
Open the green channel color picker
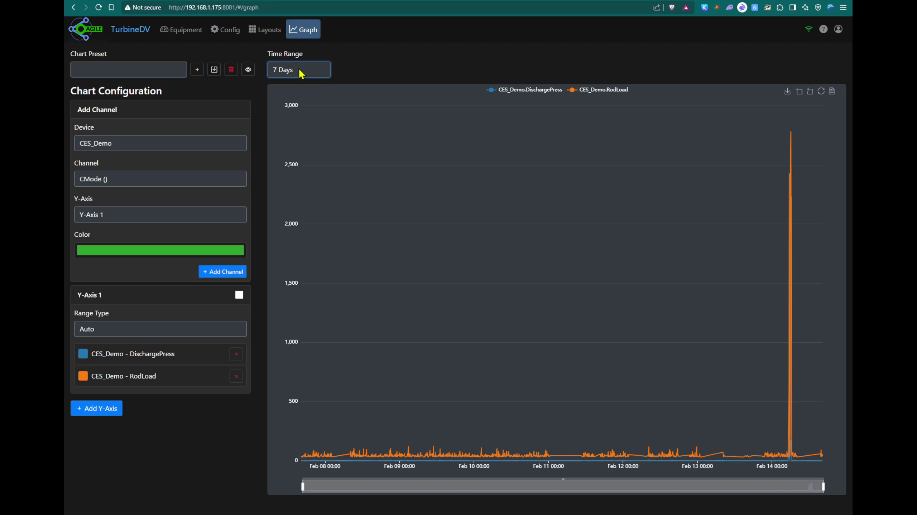[x=160, y=250]
